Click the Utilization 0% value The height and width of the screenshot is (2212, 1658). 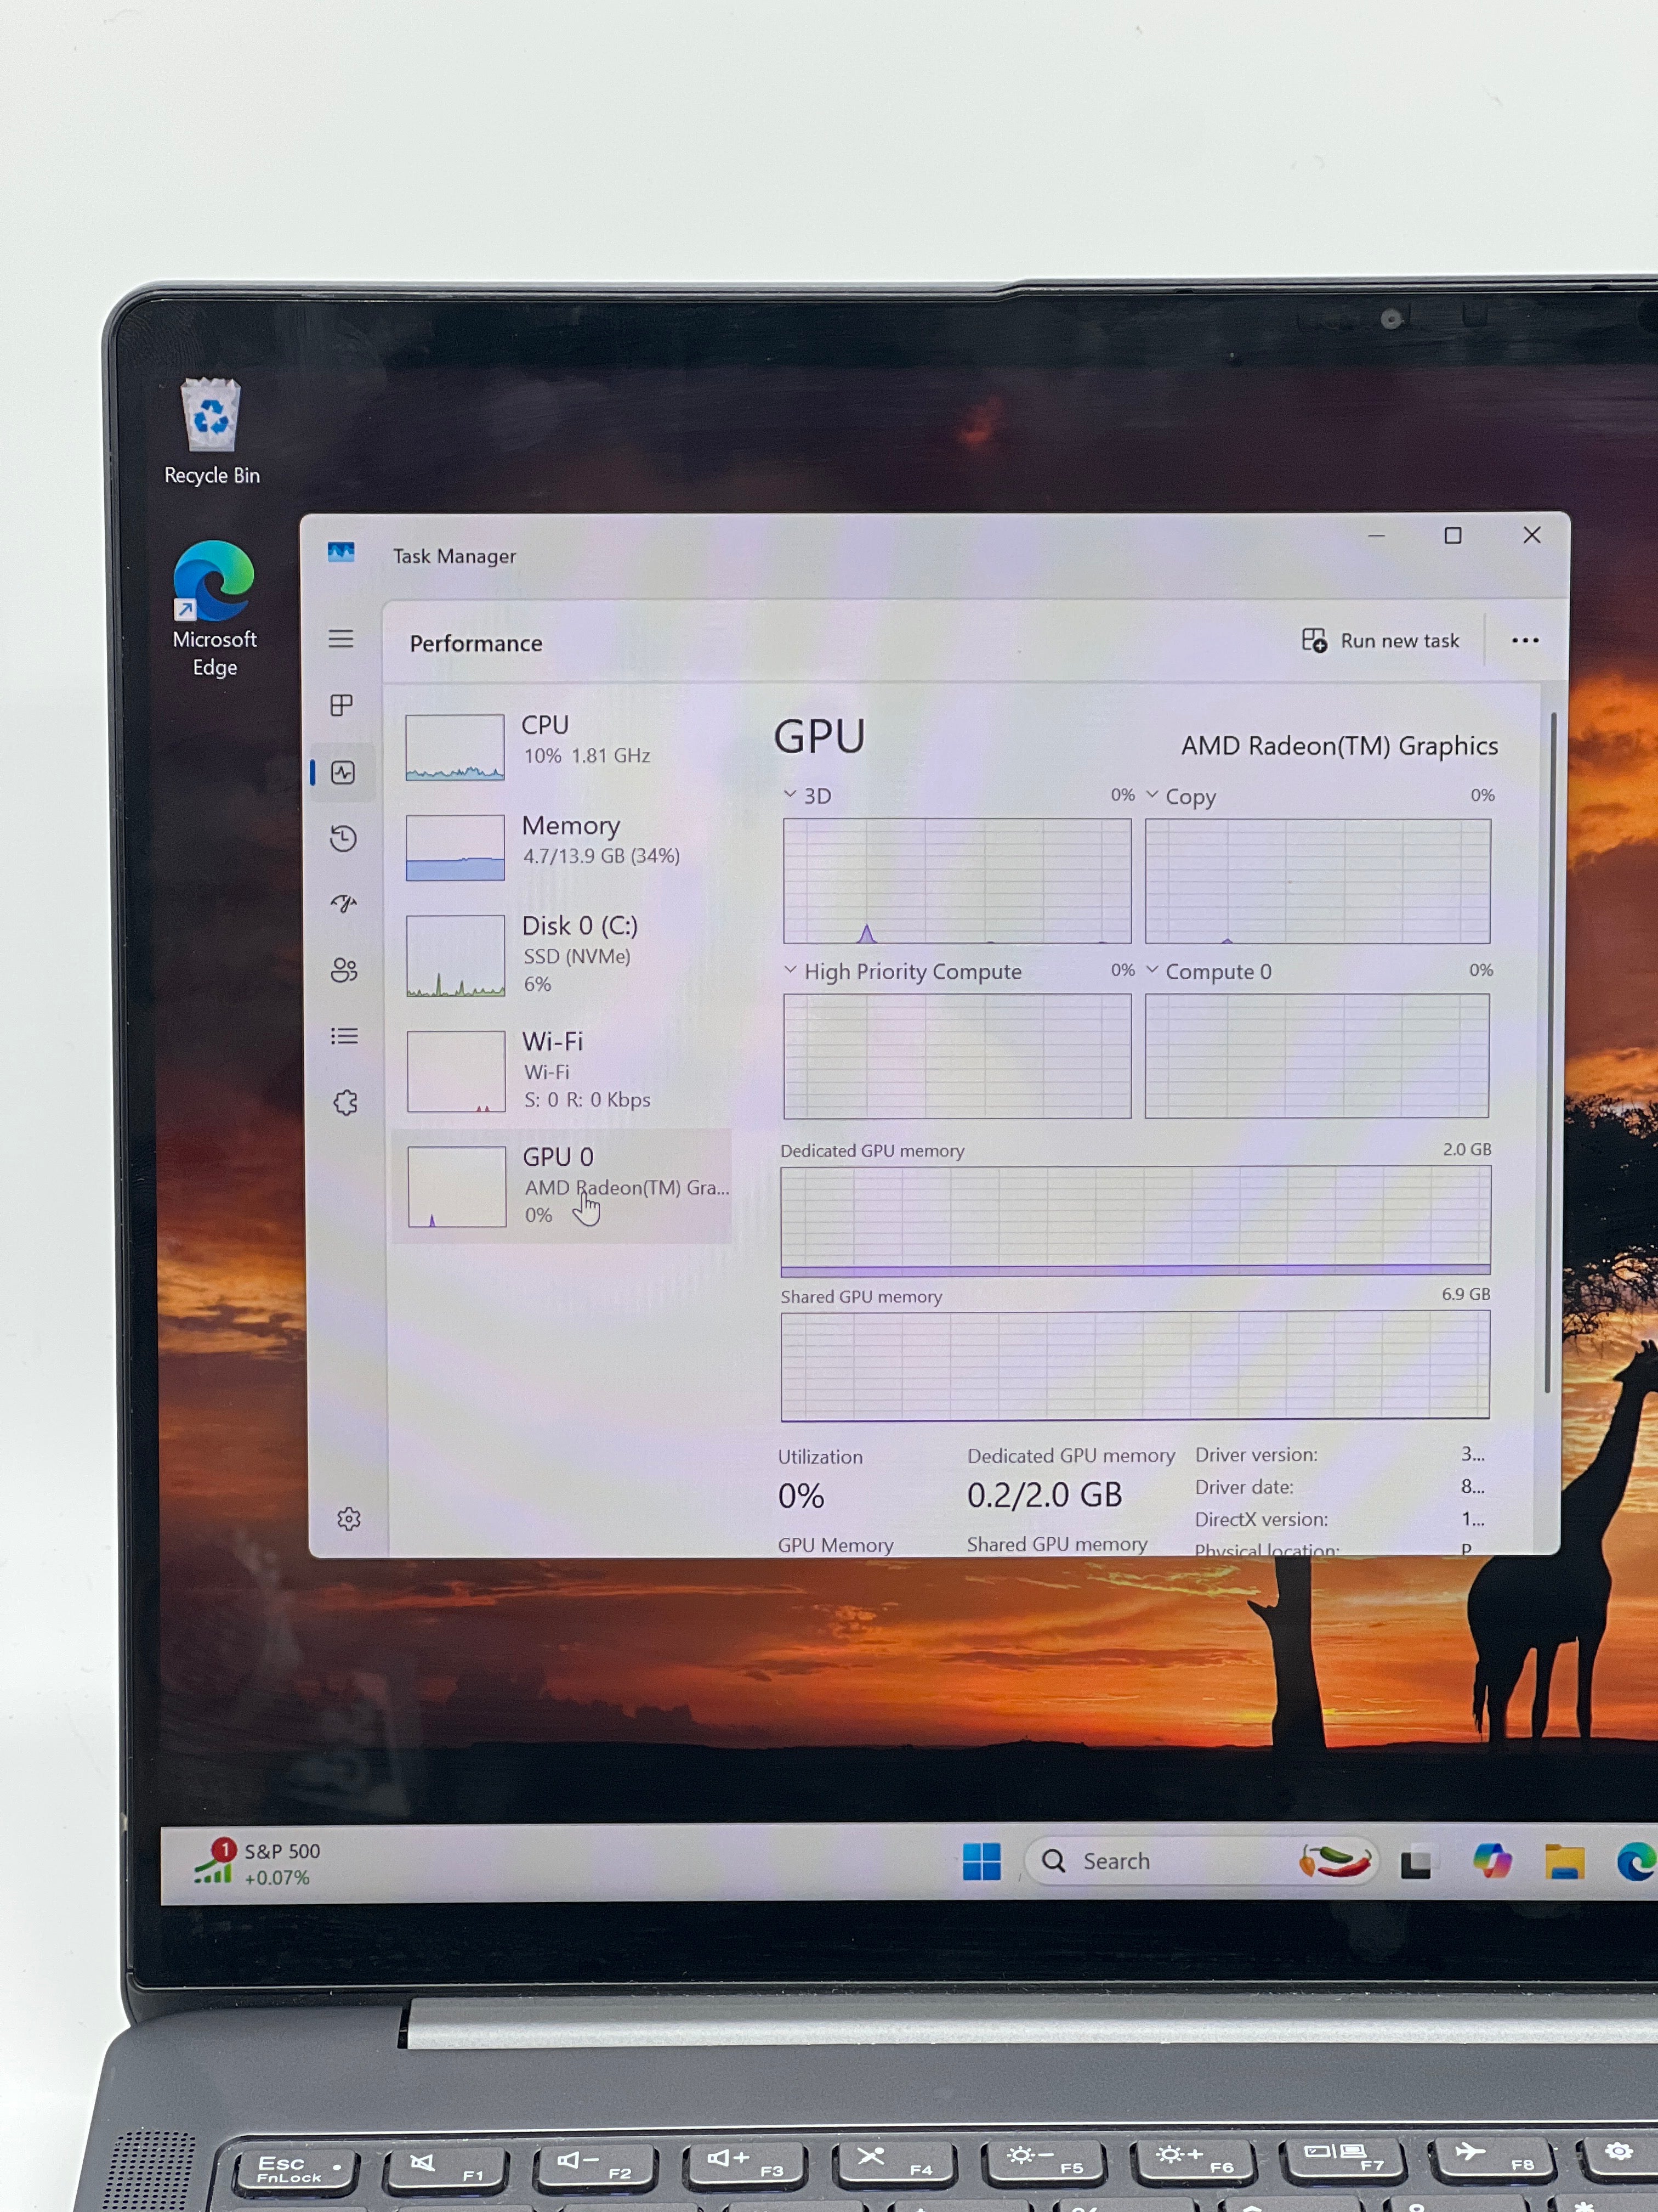point(800,1497)
